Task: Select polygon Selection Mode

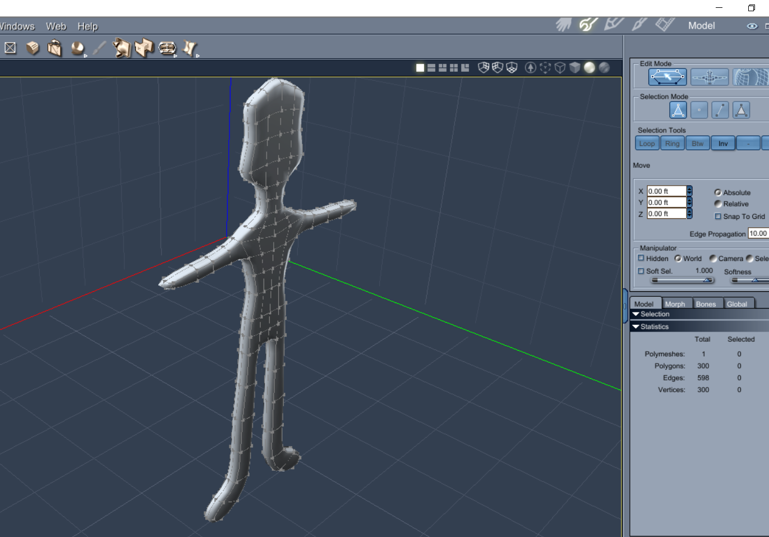Action: [x=678, y=110]
